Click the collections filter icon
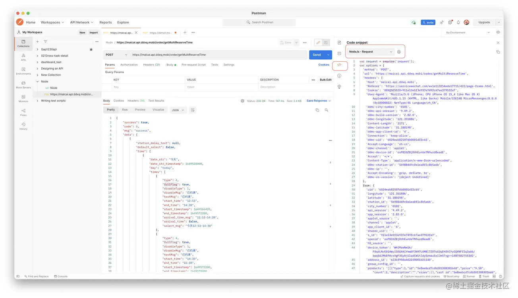 point(45,41)
